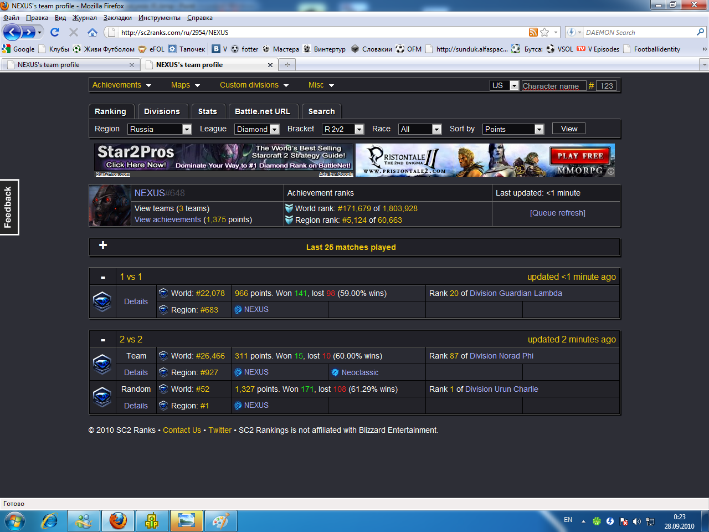Screen dimensions: 709x532
Task: Open the eFOL bookmark
Action: point(151,49)
